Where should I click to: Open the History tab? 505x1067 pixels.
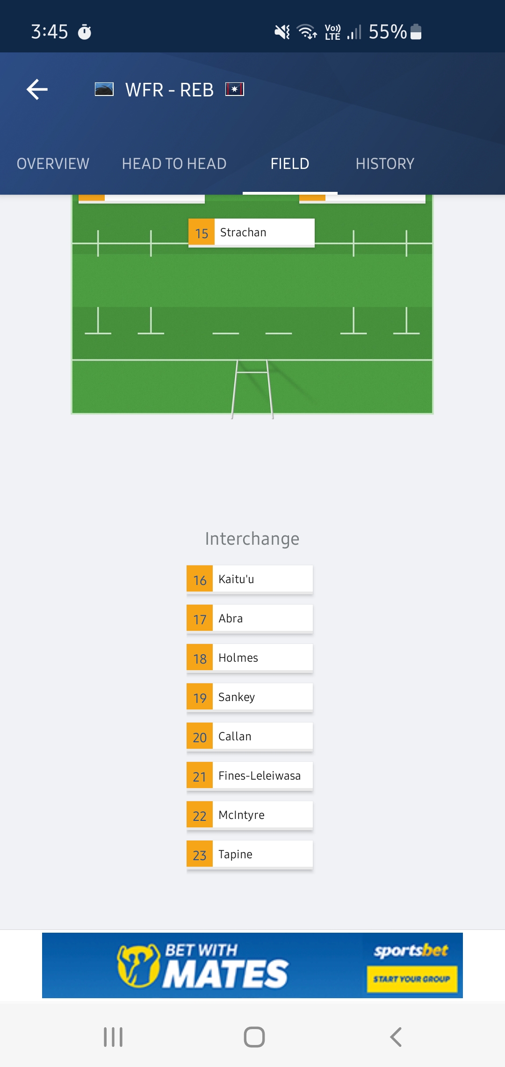[x=385, y=164]
